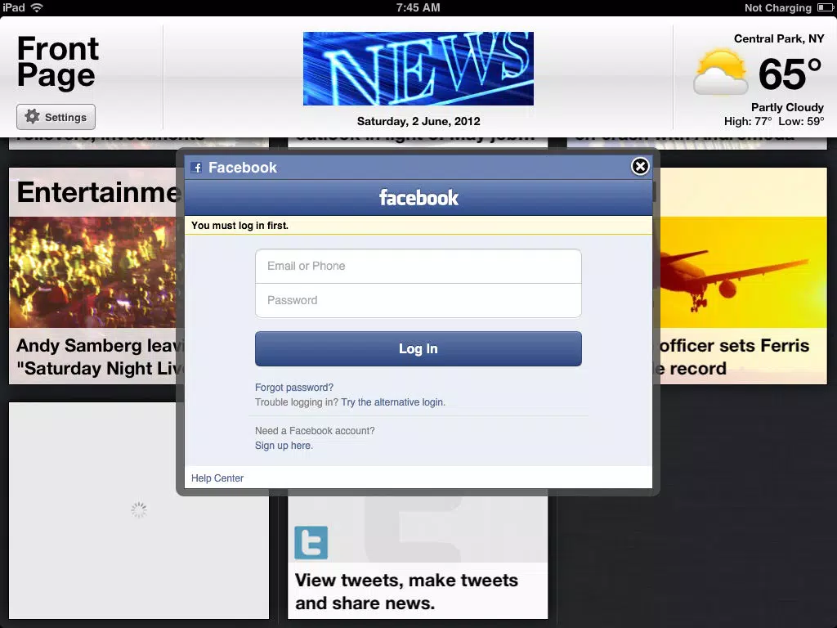Tap the Not Charging status text
This screenshot has height=628, width=837.
(778, 7)
